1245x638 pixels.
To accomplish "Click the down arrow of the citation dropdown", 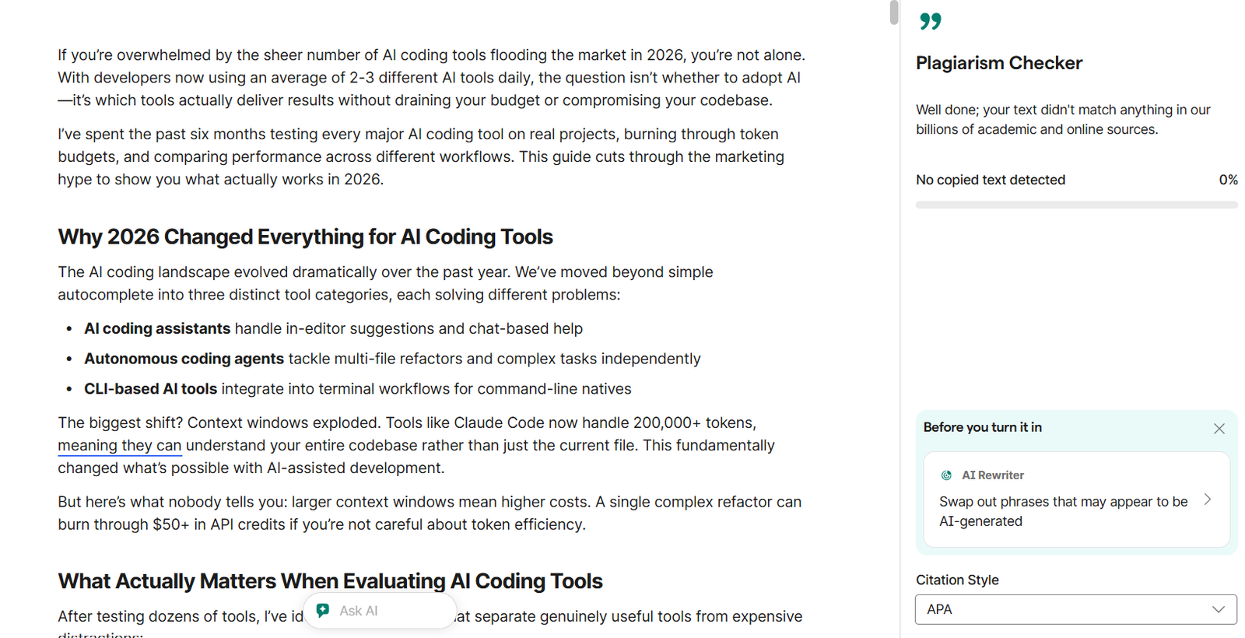I will 1218,609.
